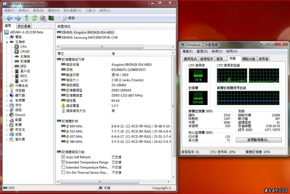
Task: Click the DIMM1 memory module icon
Action: 59,32
